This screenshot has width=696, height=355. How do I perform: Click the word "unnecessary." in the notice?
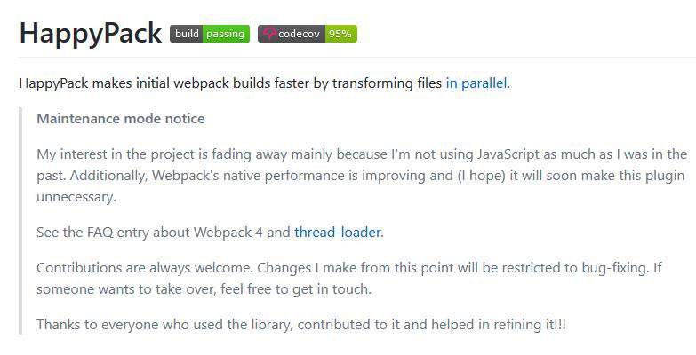coord(76,196)
